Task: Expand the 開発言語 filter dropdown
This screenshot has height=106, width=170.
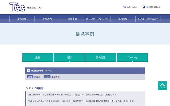Action: [x=101, y=58]
